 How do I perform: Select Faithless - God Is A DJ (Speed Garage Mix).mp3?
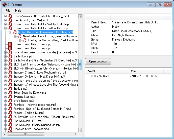[x=42, y=109]
